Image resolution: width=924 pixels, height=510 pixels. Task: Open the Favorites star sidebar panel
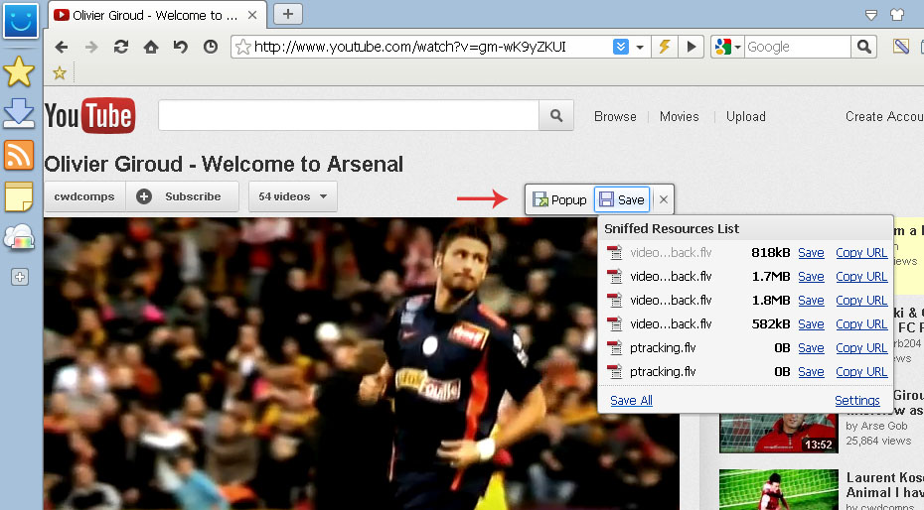click(19, 71)
